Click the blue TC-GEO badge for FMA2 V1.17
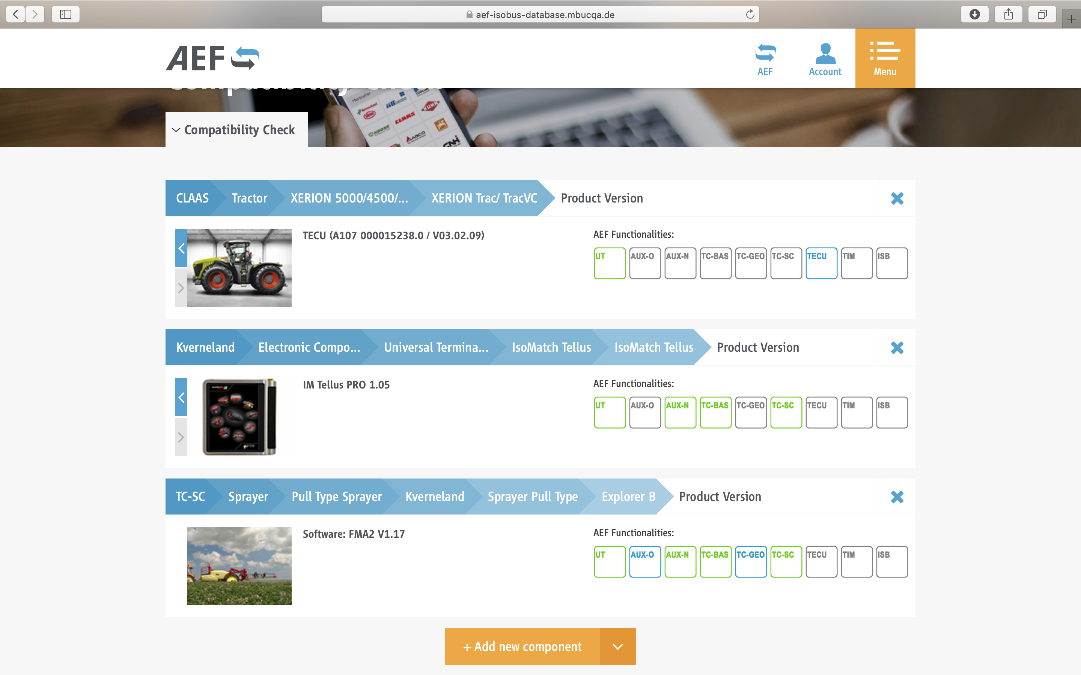 (751, 562)
